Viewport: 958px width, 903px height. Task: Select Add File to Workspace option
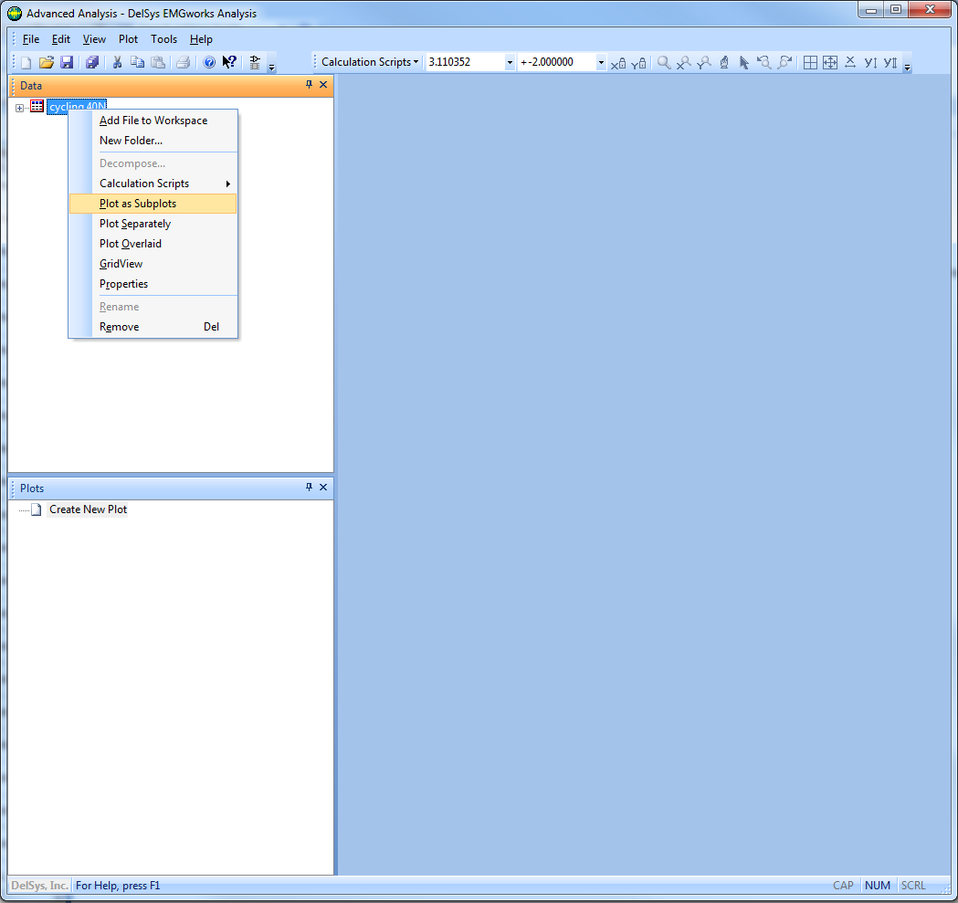pyautogui.click(x=153, y=121)
